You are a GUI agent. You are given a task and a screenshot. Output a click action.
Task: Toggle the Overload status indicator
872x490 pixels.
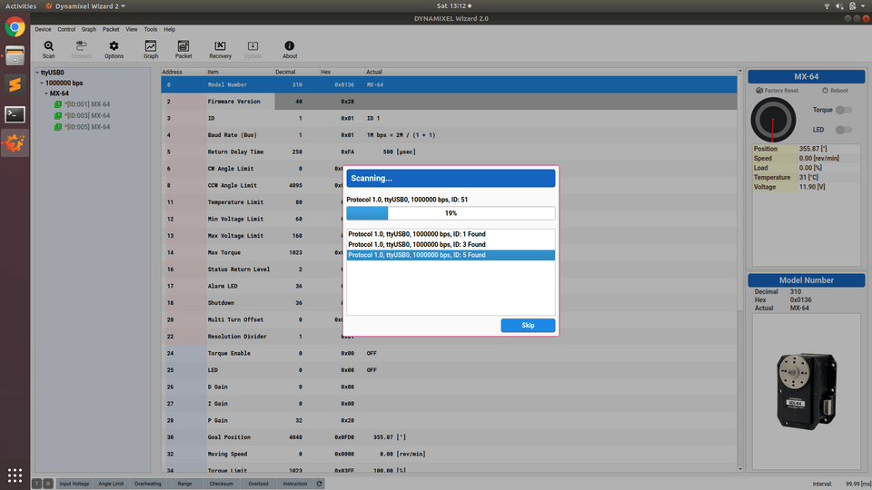click(x=258, y=484)
